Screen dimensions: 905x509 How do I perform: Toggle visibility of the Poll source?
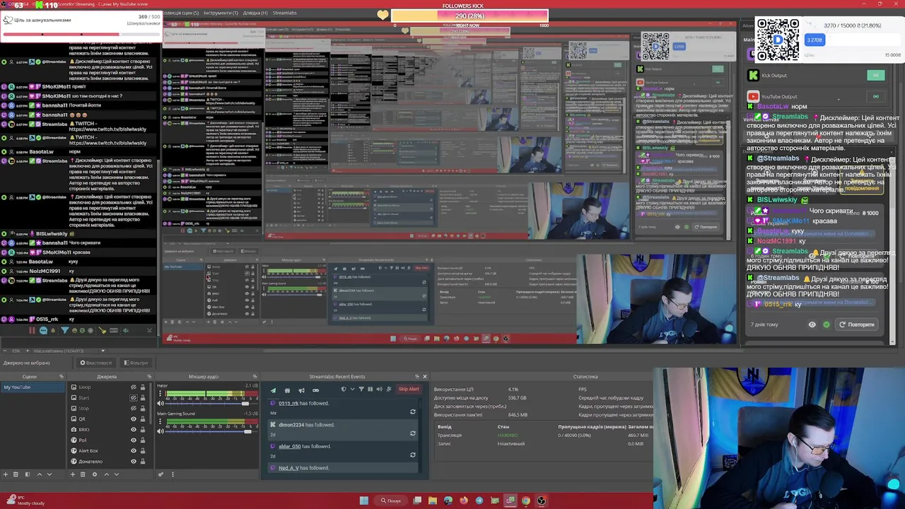(134, 440)
